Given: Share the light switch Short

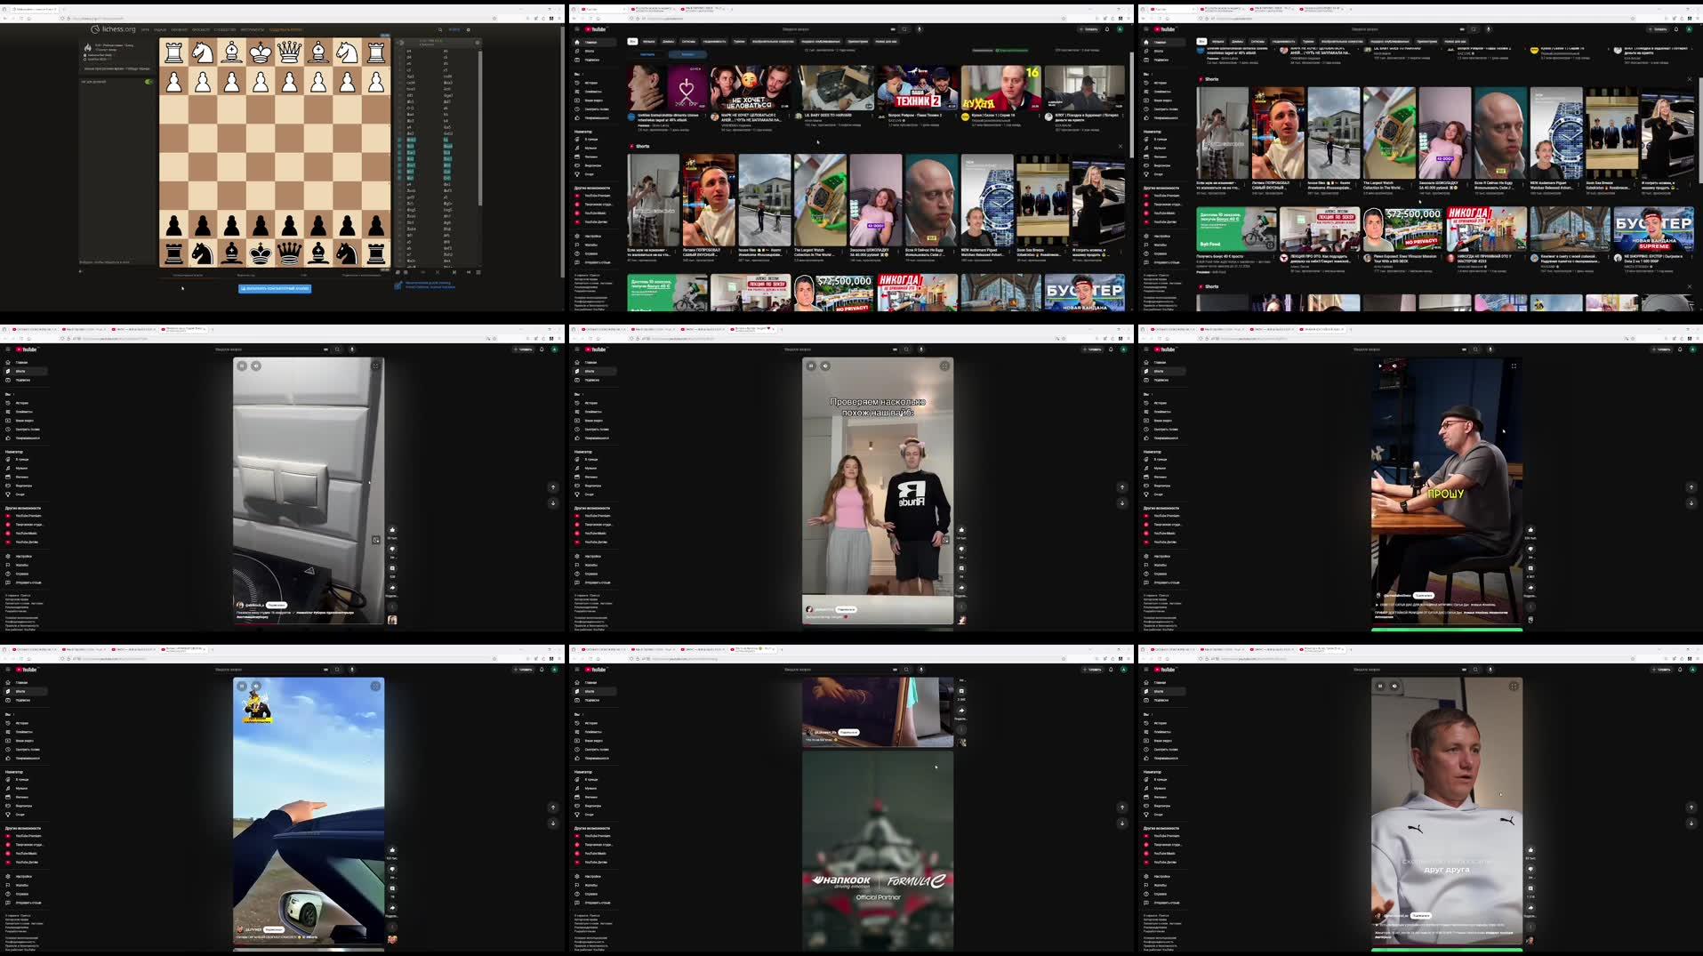Looking at the screenshot, I should click(x=392, y=588).
